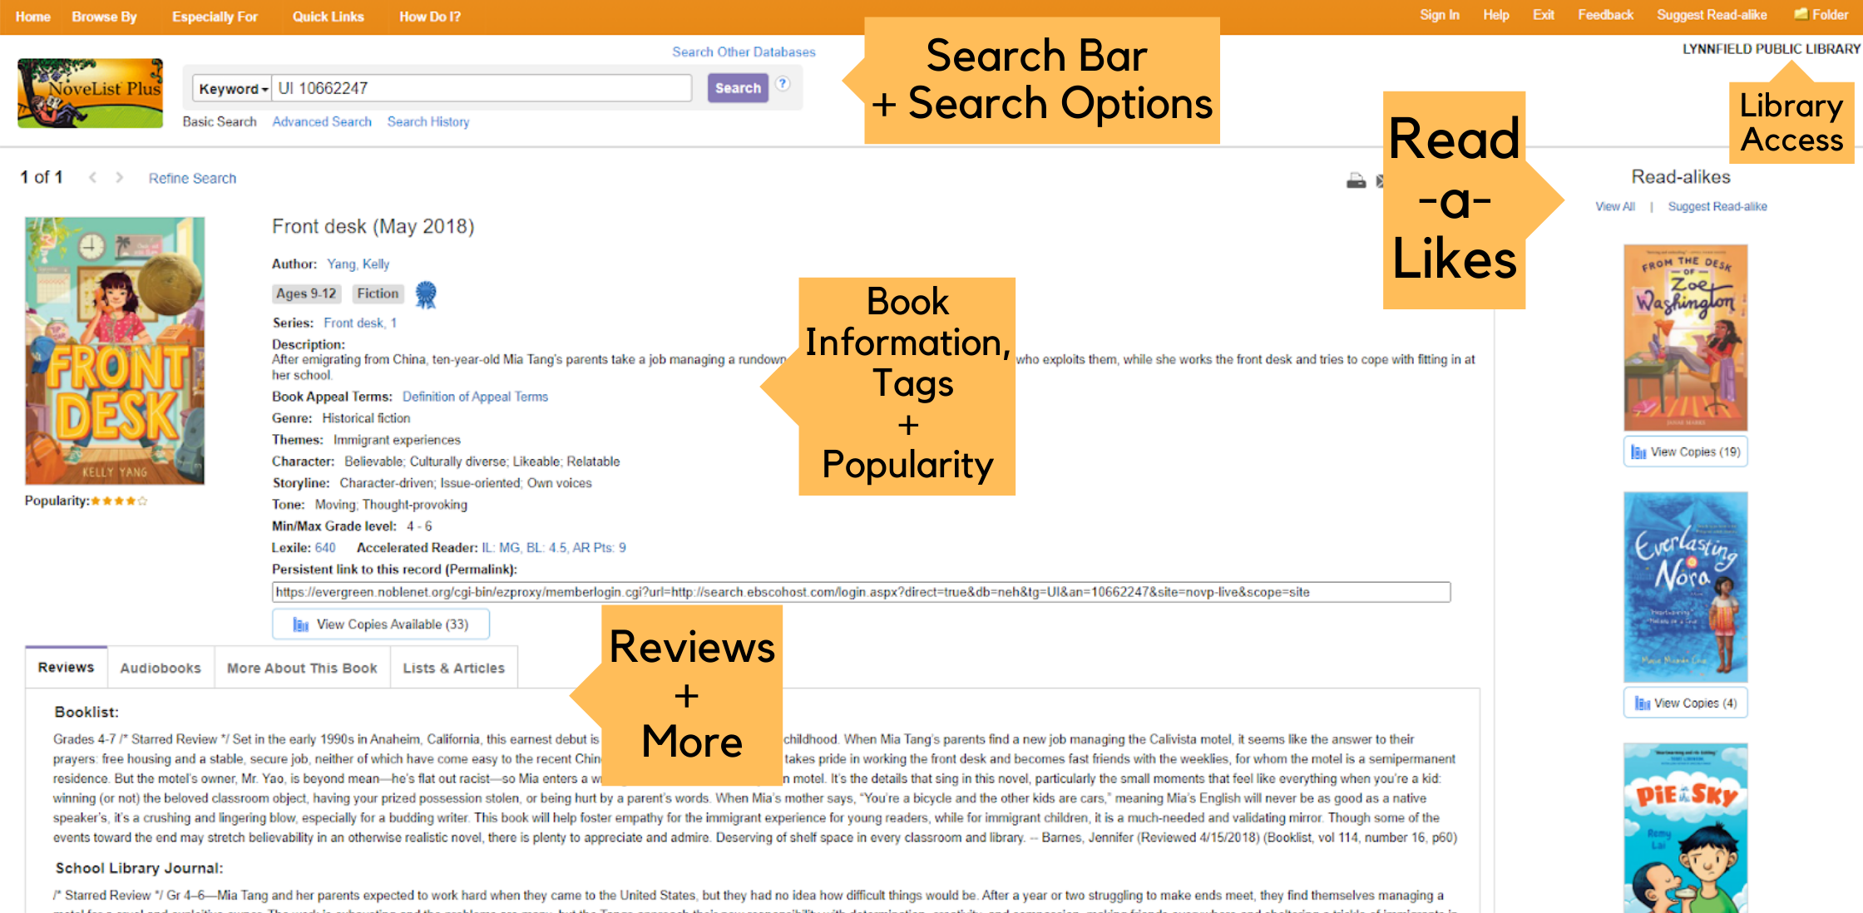Screen dimensions: 1863x913
Task: Open the Browse By menu
Action: (x=105, y=17)
